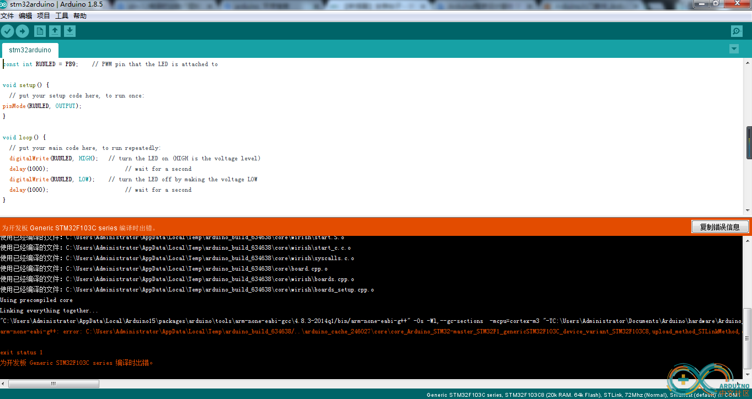Image resolution: width=752 pixels, height=399 pixels.
Task: Click the editor scrollbar up arrow
Action: 749,62
